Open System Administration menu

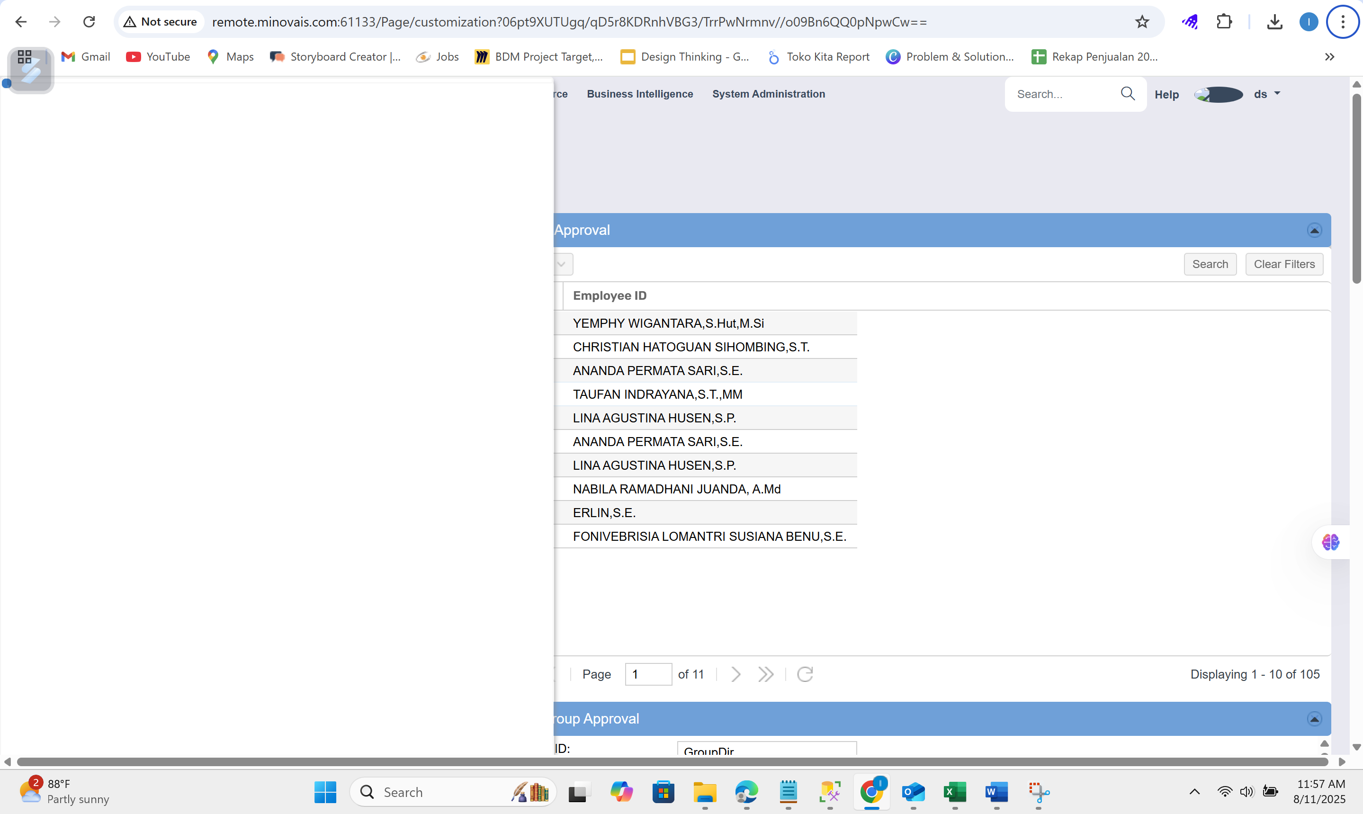[769, 94]
